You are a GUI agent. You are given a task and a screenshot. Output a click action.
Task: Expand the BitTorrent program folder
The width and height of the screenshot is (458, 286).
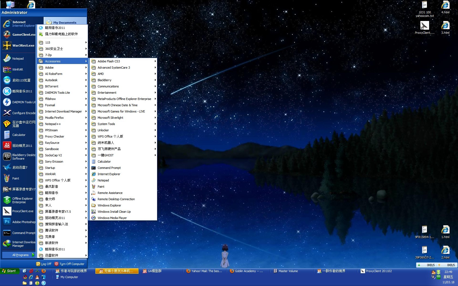tap(62, 86)
